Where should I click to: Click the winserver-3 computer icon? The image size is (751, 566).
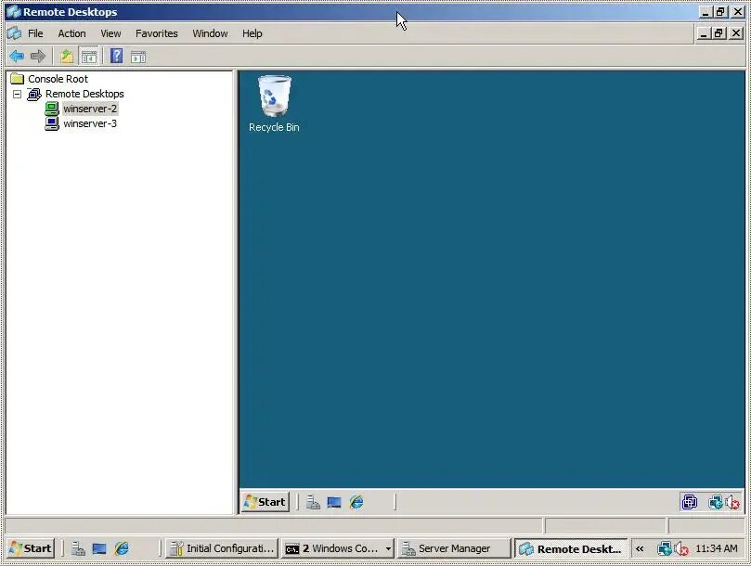click(52, 123)
